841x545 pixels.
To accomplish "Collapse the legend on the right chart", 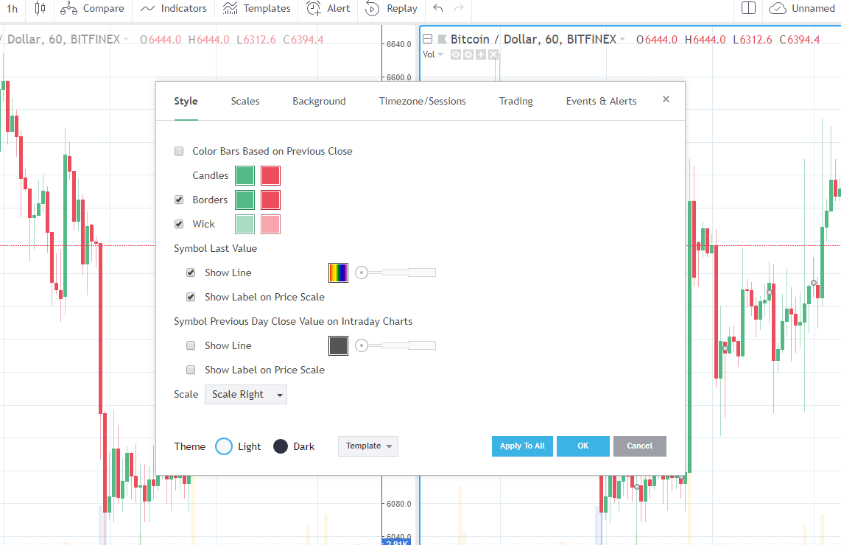I will (427, 39).
